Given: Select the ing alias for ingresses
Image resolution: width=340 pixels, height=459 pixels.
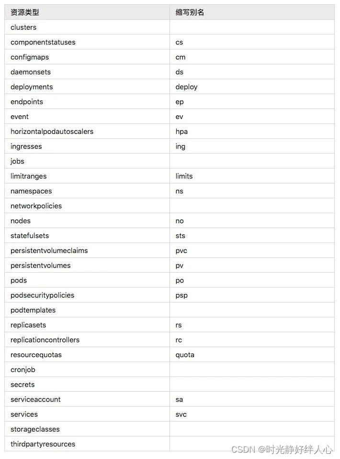Looking at the screenshot, I should pyautogui.click(x=180, y=146).
